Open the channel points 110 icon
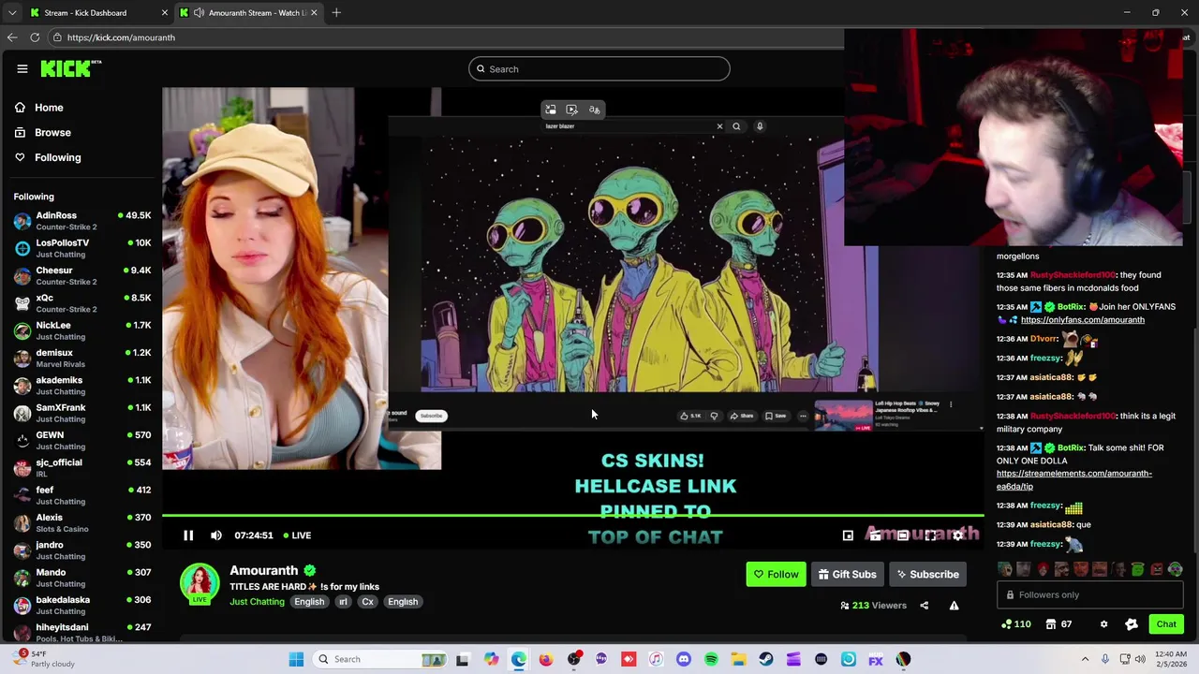Viewport: 1199px width, 674px height. 1015,624
